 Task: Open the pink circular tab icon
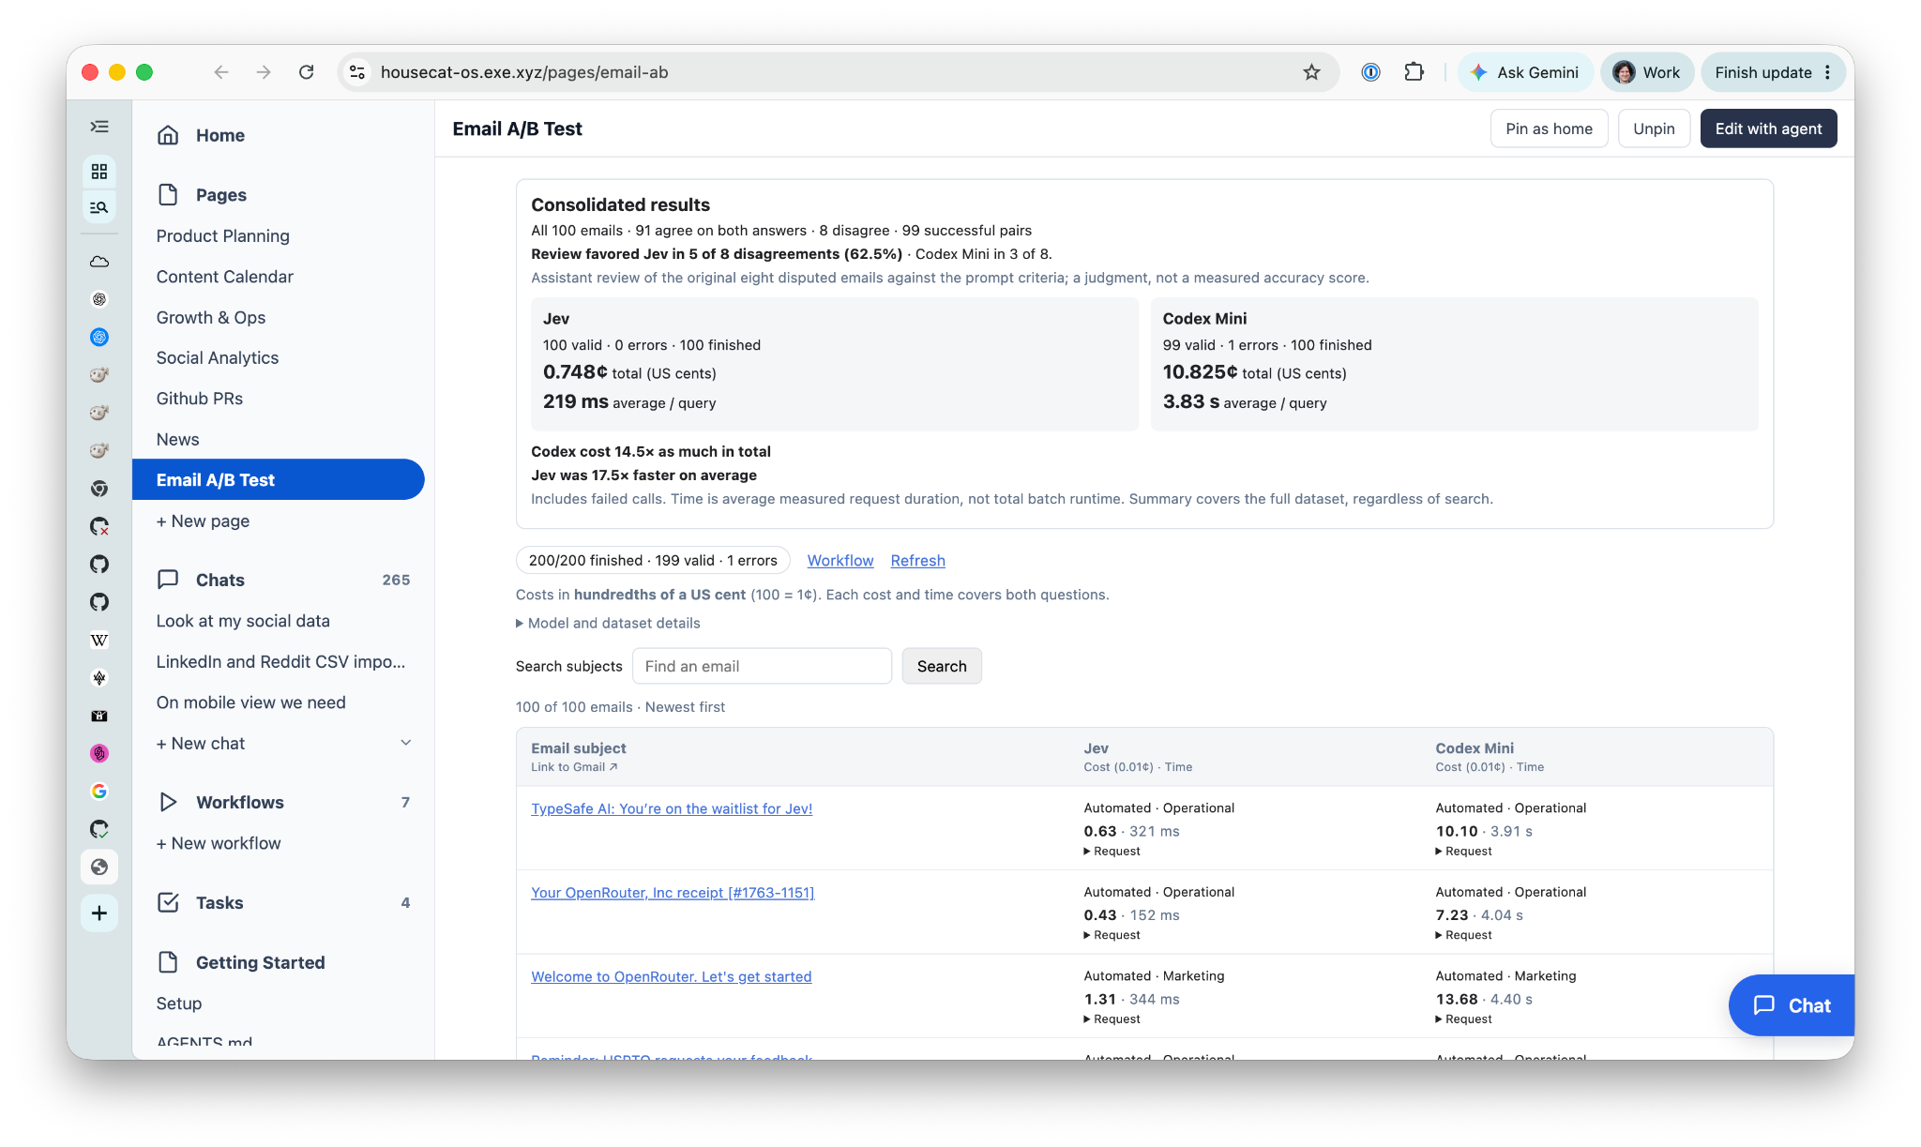[99, 753]
